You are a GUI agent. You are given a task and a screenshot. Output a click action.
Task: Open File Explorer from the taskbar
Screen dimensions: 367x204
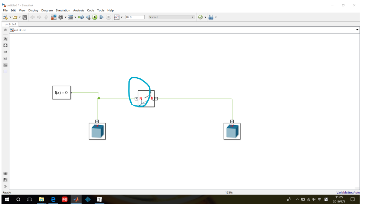pos(41,199)
